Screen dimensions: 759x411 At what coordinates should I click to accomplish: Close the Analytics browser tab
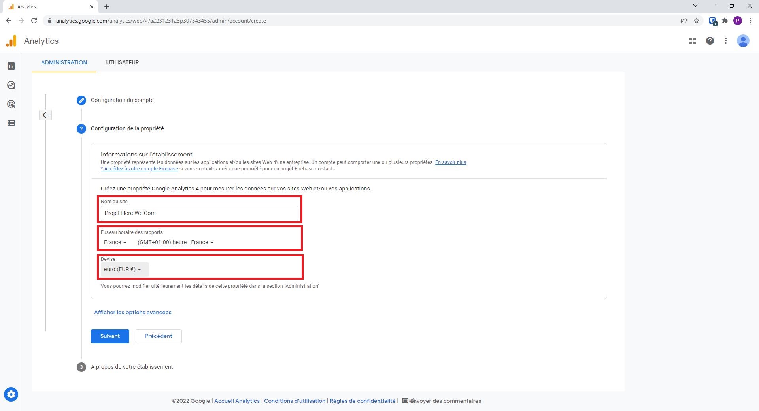point(92,7)
